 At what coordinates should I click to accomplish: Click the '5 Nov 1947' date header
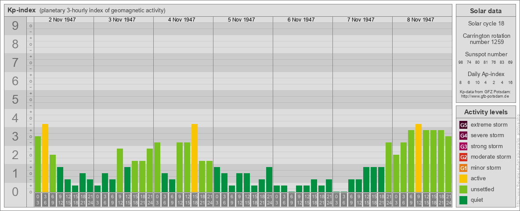(241, 20)
